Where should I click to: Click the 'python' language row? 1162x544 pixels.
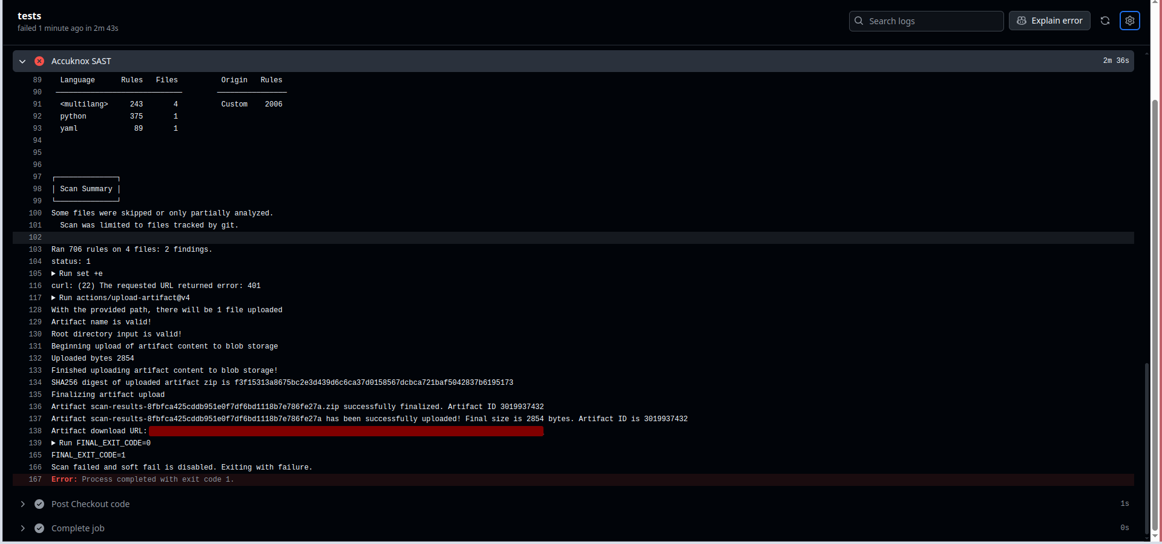tap(119, 116)
